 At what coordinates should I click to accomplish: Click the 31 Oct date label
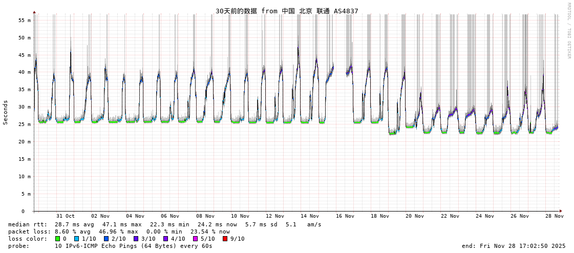[65, 216]
